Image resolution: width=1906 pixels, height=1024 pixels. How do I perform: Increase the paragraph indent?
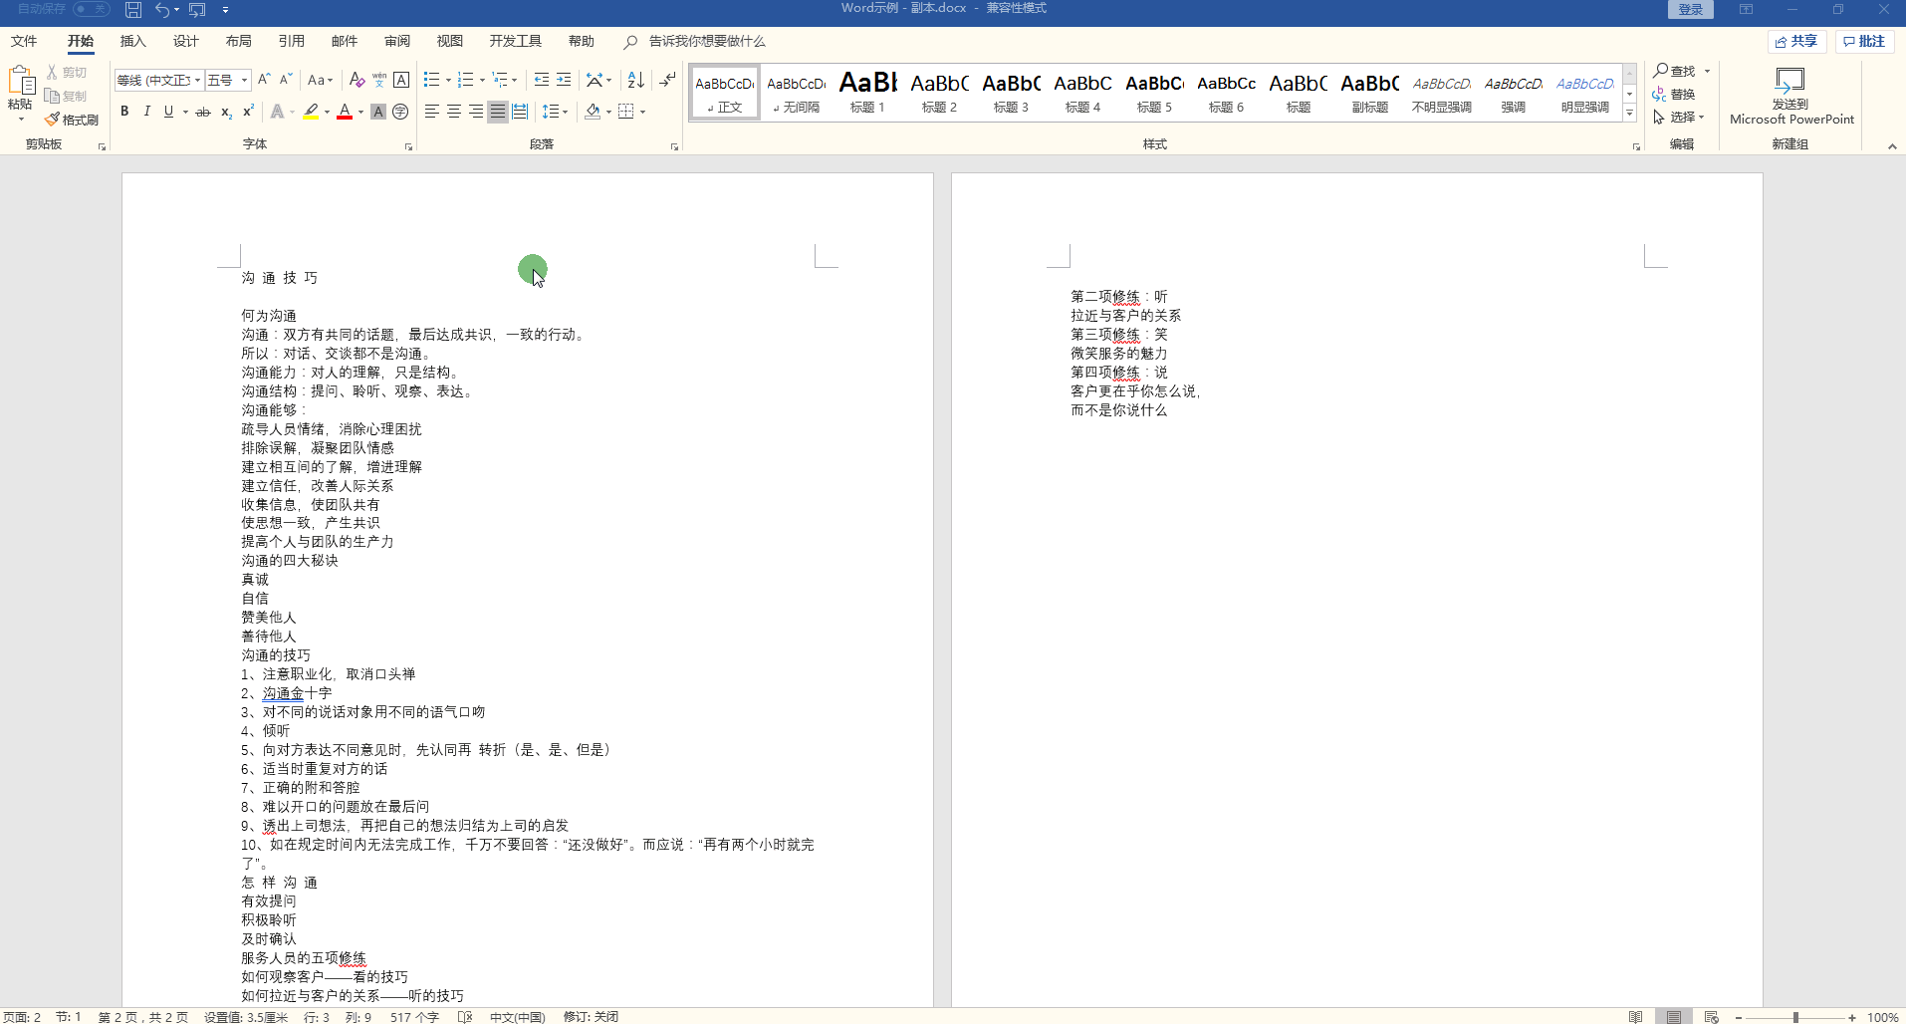(564, 80)
